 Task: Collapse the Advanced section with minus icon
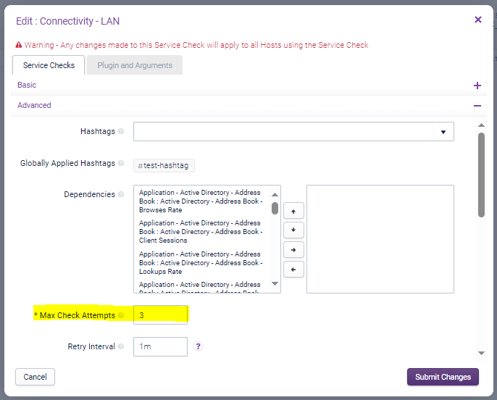point(477,106)
